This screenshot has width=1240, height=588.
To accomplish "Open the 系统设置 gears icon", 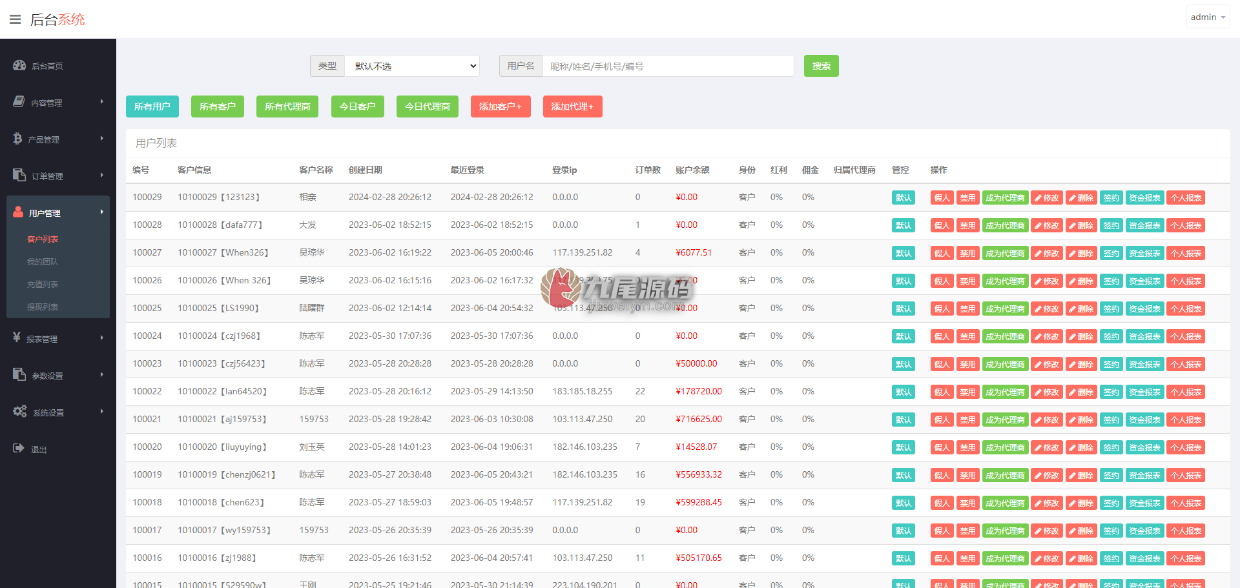I will pyautogui.click(x=20, y=411).
